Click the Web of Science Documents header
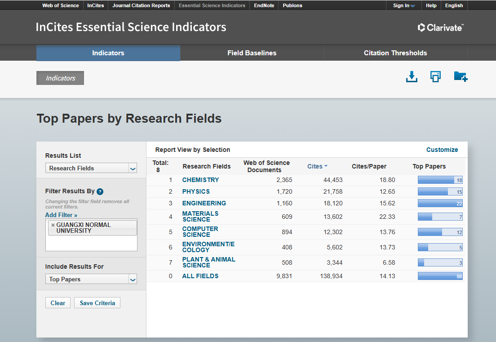The width and height of the screenshot is (496, 342). point(266,166)
